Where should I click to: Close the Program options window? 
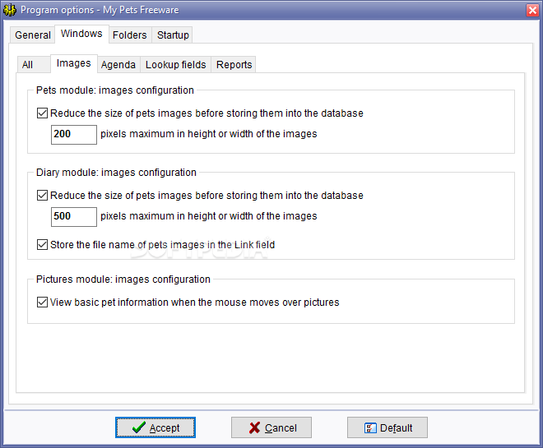[x=532, y=10]
